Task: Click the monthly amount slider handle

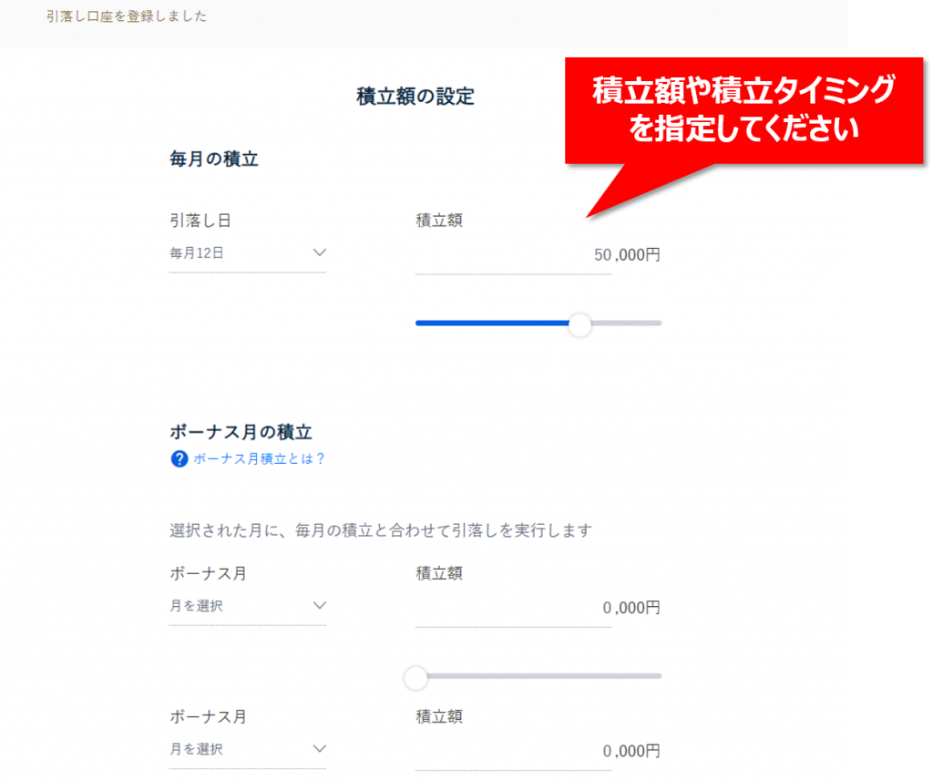Action: tap(579, 324)
